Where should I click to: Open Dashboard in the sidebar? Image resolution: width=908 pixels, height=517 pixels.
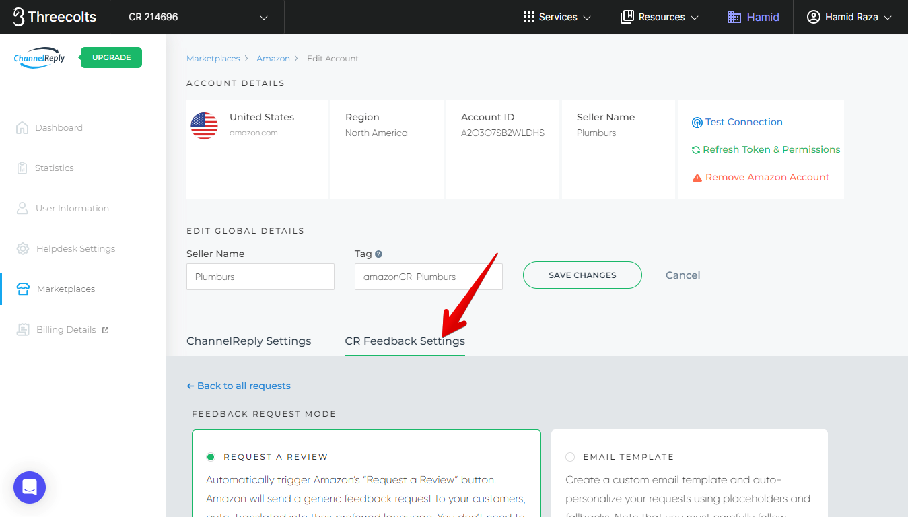pyautogui.click(x=59, y=127)
